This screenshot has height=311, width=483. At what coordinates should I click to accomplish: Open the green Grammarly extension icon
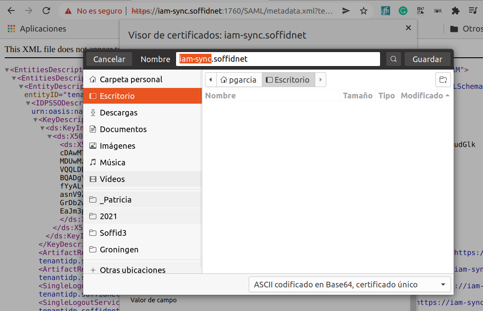[403, 11]
